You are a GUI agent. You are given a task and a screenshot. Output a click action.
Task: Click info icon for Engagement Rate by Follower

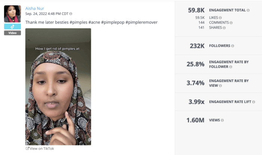coord(231,67)
